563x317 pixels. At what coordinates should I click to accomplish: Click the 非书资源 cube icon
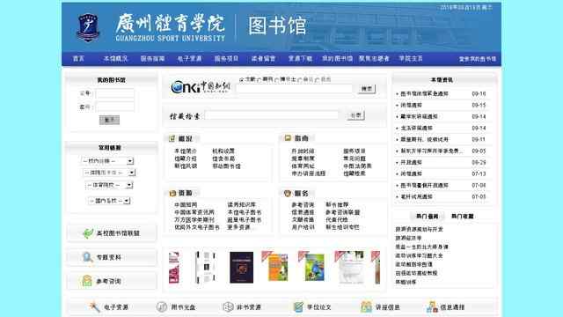pyautogui.click(x=228, y=307)
